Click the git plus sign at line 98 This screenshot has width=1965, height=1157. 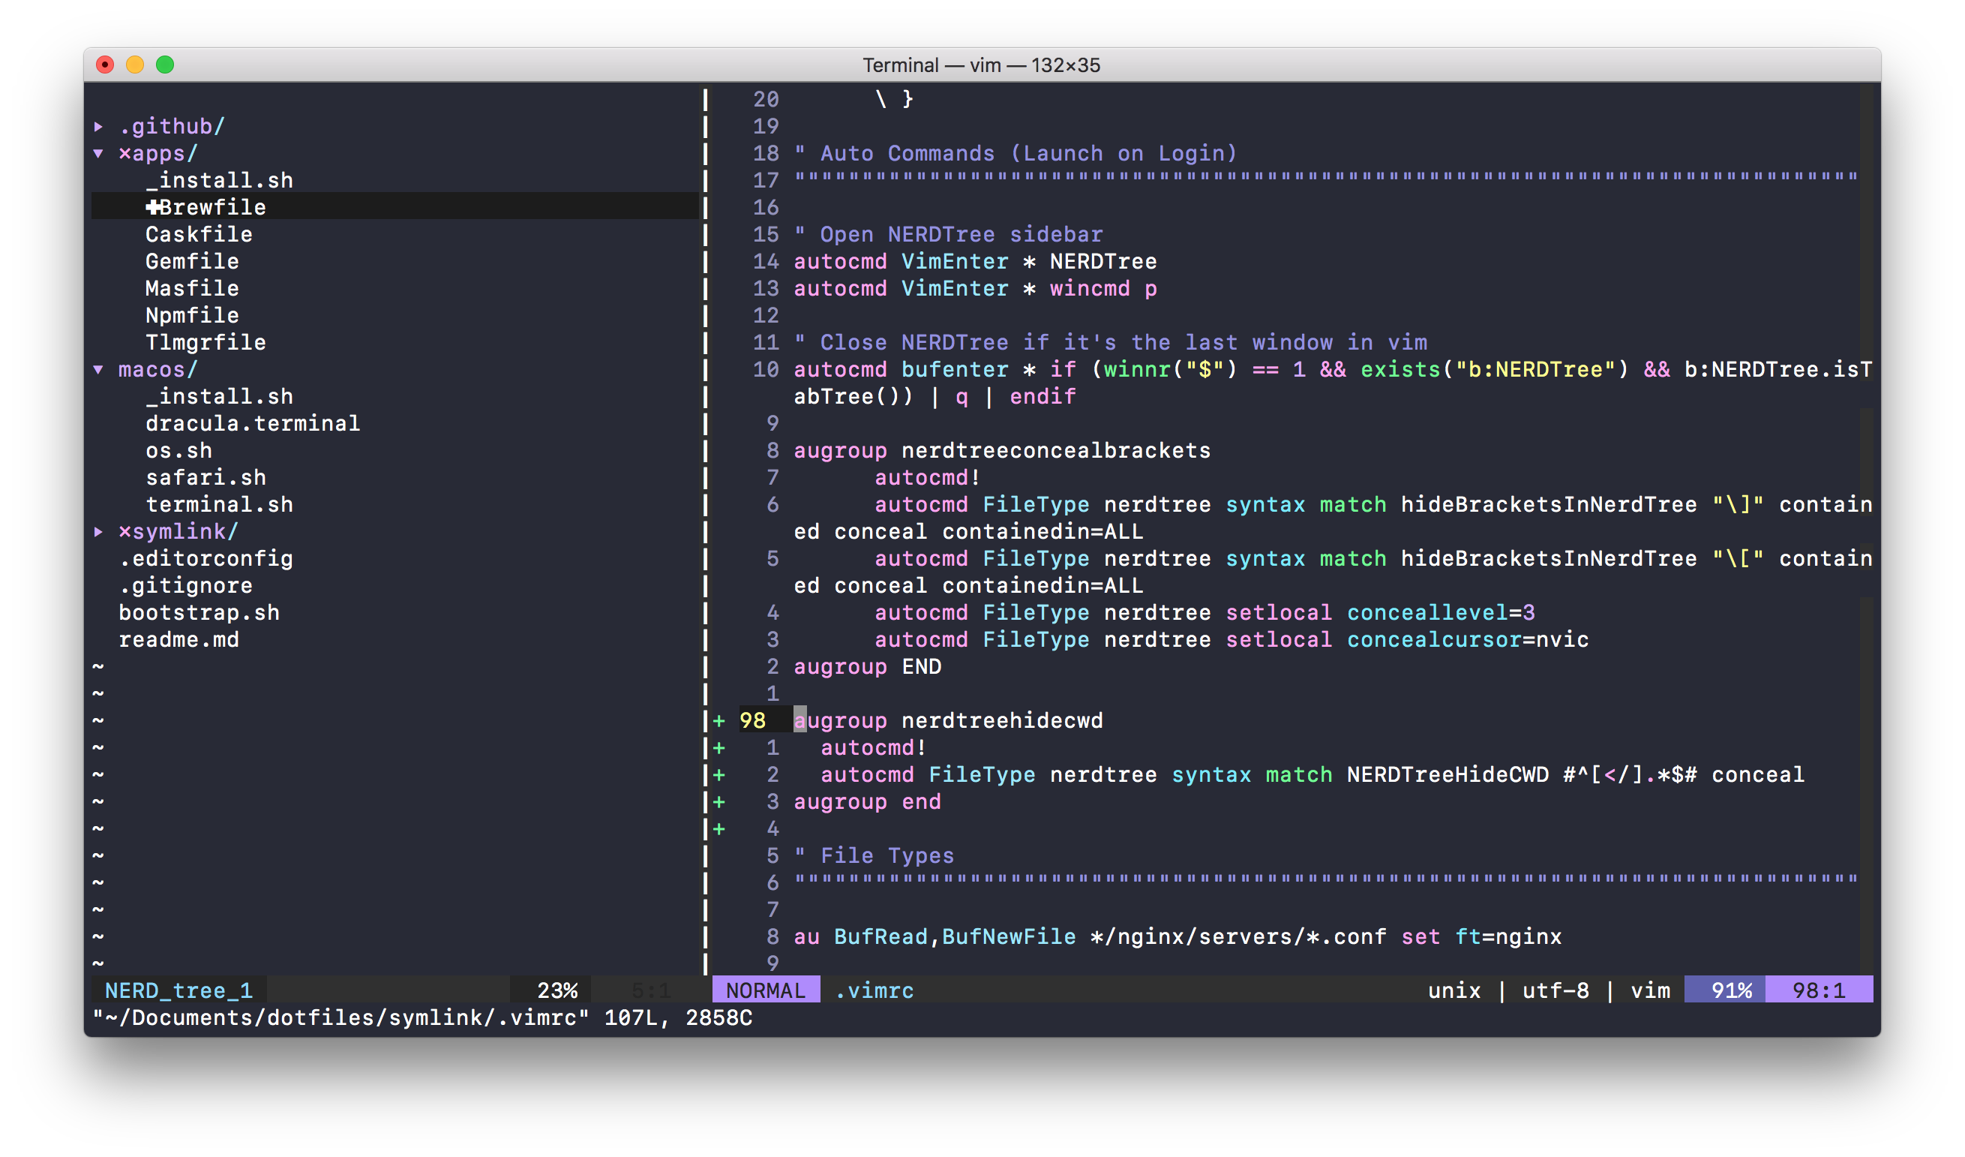pyautogui.click(x=719, y=720)
